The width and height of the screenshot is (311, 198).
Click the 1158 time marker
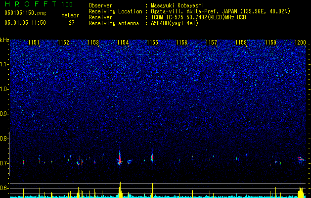pyautogui.click(x=241, y=43)
